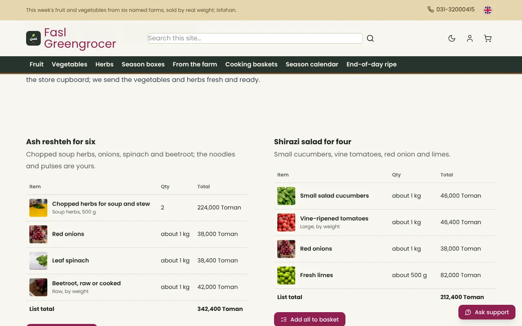Click the small salad cucumbers thumbnail

286,196
